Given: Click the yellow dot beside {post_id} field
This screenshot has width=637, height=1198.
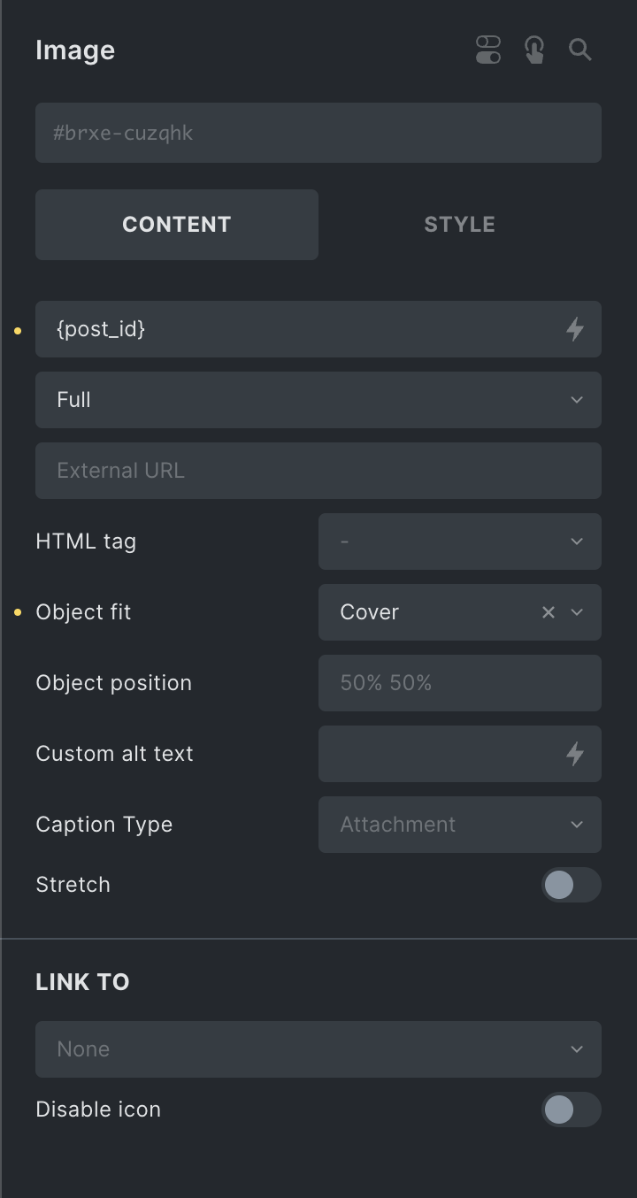Looking at the screenshot, I should 18,330.
